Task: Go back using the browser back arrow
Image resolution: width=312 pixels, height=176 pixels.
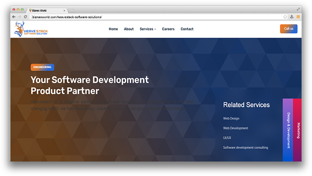Action: point(14,17)
